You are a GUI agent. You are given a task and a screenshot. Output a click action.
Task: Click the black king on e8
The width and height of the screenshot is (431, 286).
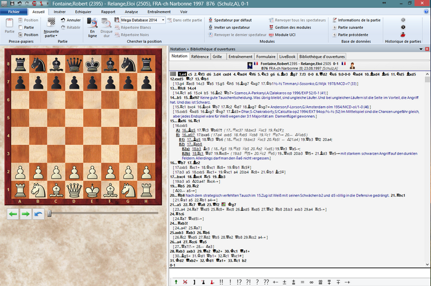(92, 64)
